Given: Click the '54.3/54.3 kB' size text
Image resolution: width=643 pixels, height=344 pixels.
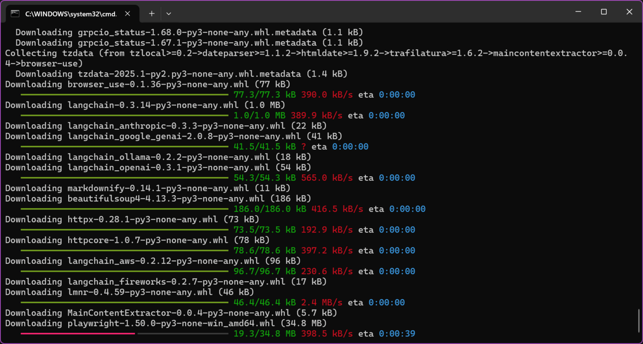Looking at the screenshot, I should [265, 178].
